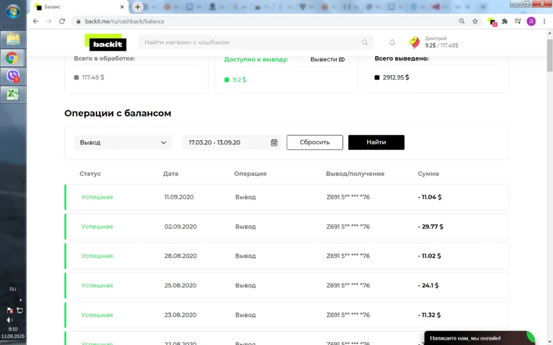Click the Дата column header
Viewport: 553px width, 345px height.
click(x=171, y=173)
